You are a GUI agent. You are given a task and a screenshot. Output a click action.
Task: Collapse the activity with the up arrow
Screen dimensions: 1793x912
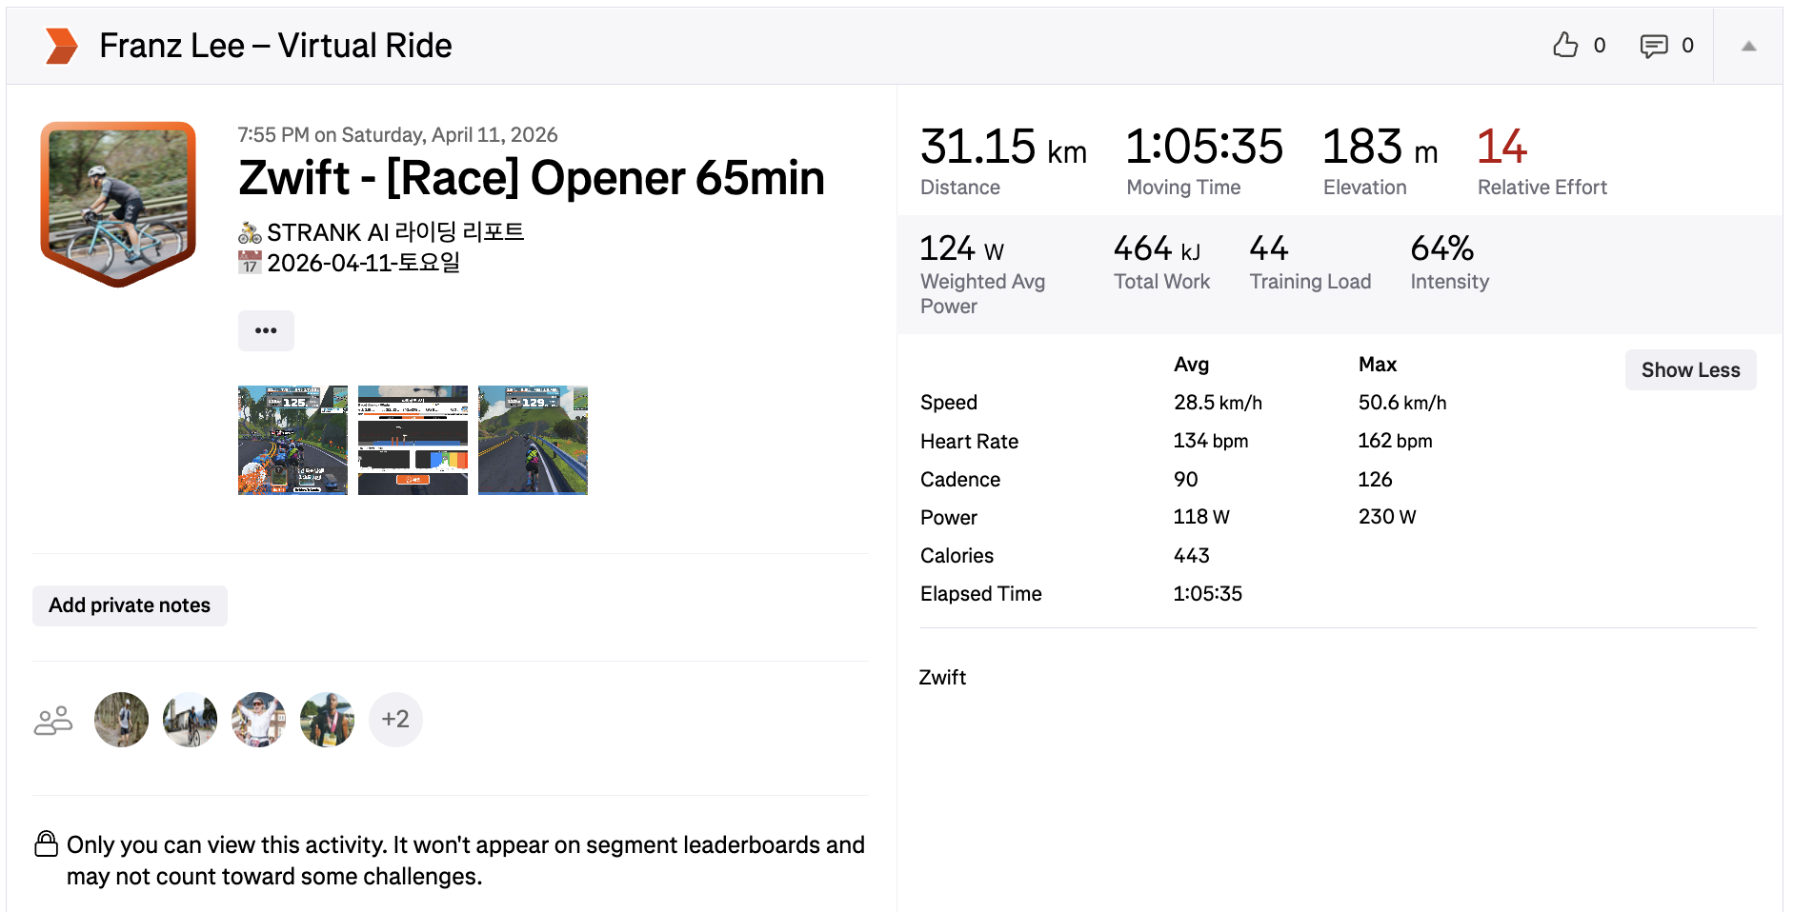(1748, 46)
